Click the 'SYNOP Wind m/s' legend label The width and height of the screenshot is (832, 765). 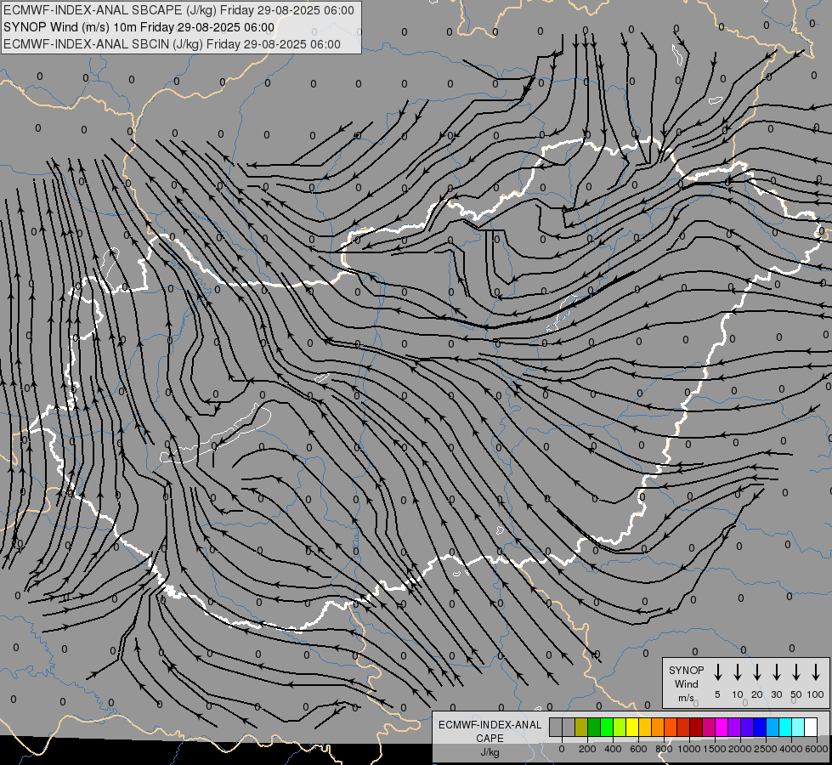pyautogui.click(x=686, y=683)
